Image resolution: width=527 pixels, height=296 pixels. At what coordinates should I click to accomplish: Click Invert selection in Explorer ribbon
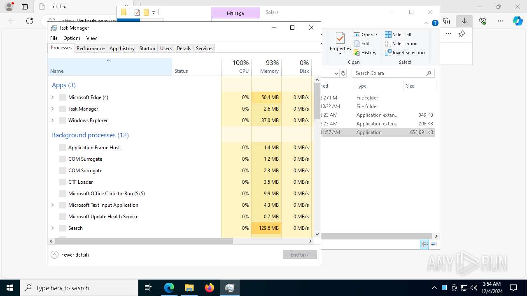[405, 53]
